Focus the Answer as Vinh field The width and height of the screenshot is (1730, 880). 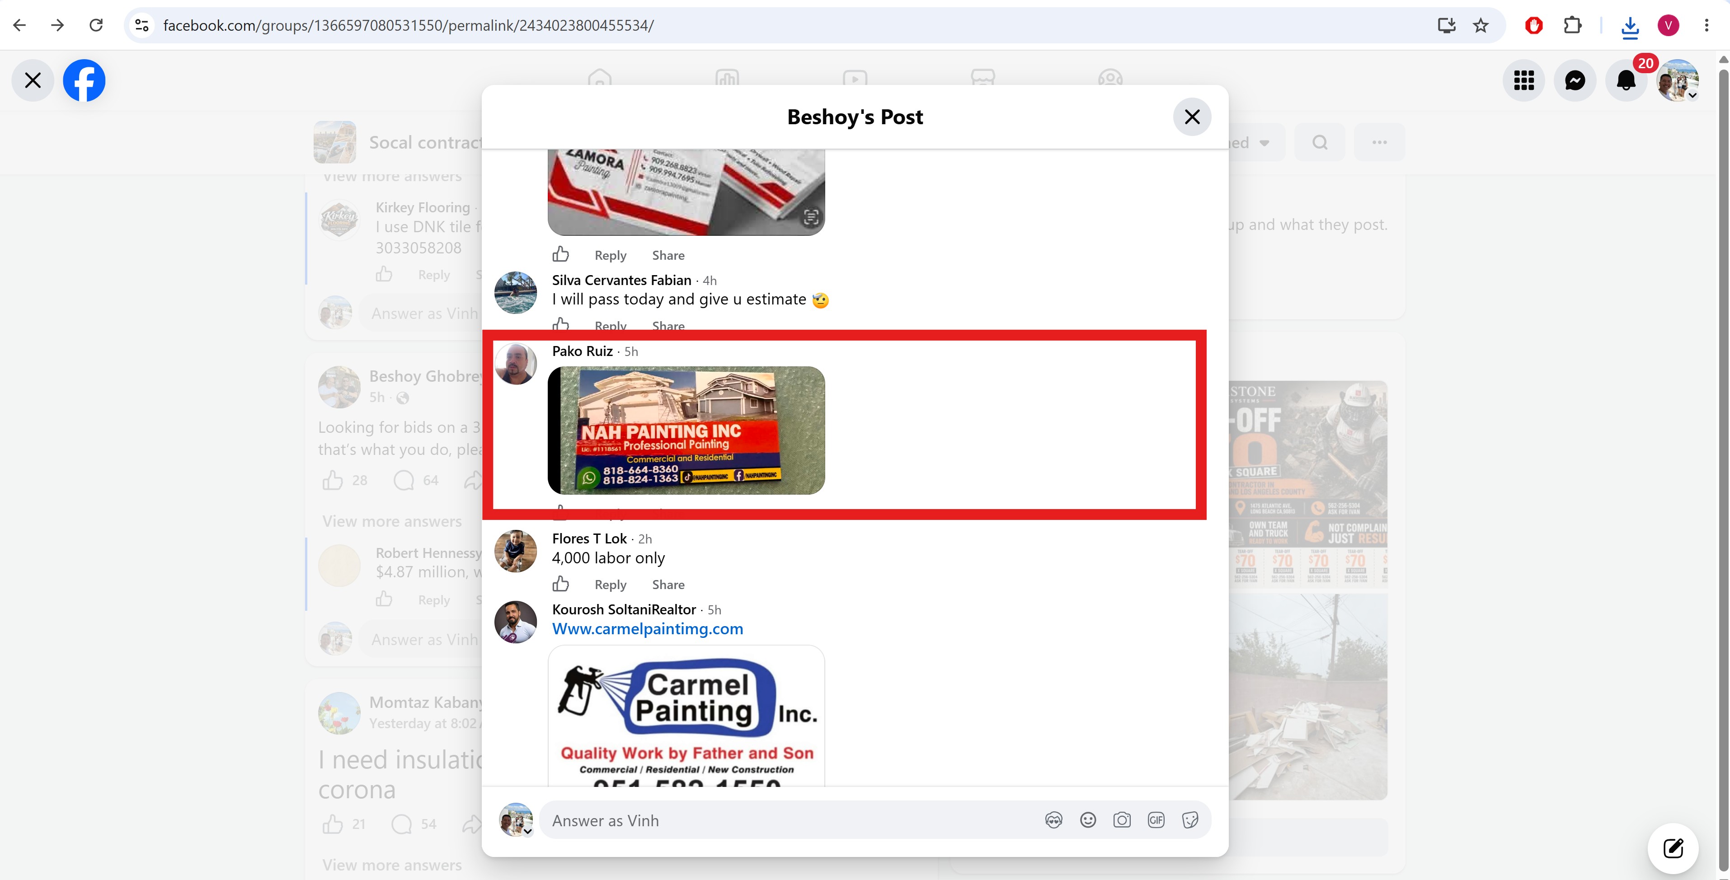tap(874, 820)
